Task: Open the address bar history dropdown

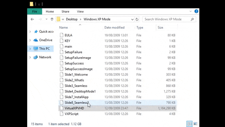Action: [x=132, y=19]
